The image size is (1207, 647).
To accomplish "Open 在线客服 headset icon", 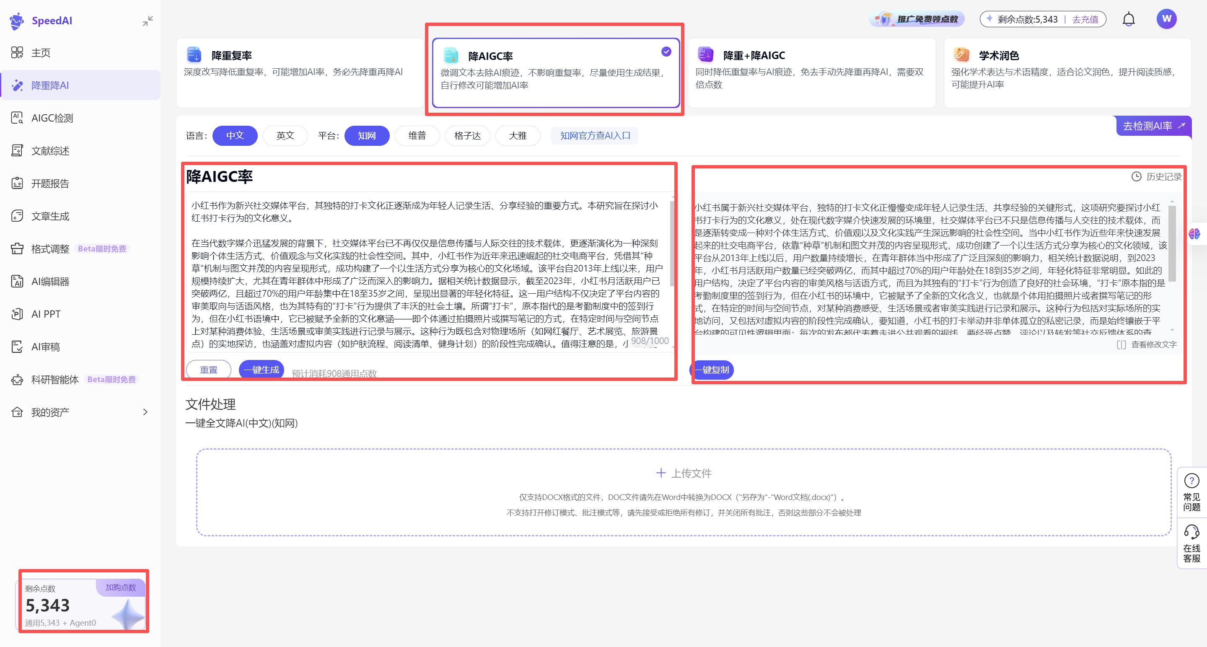I will click(x=1191, y=533).
